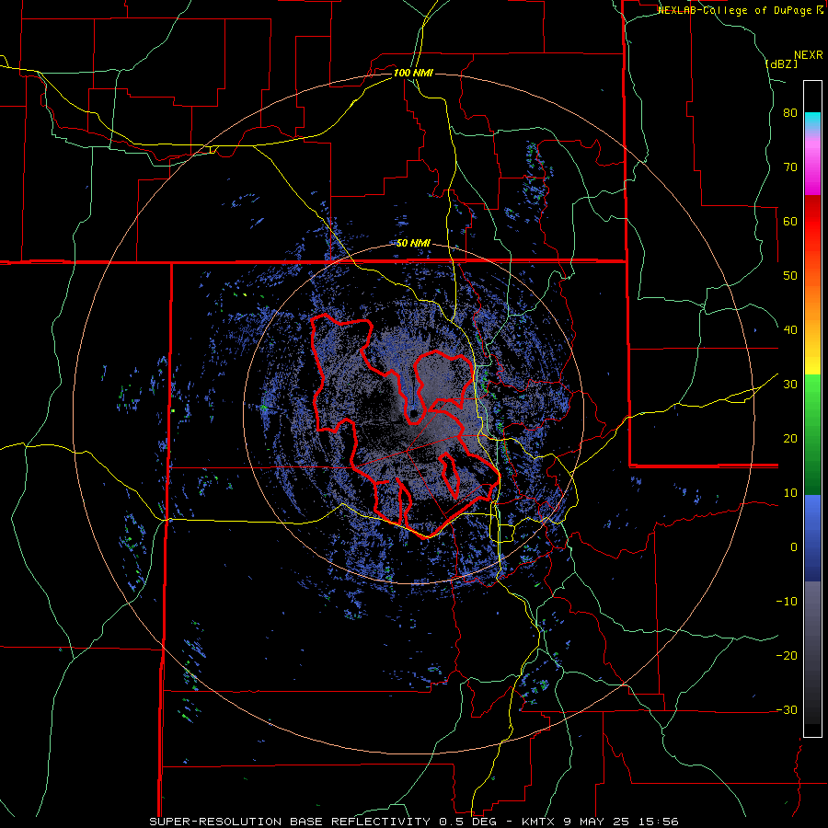
Task: Click the [dBZ] unit label
Action: click(781, 63)
